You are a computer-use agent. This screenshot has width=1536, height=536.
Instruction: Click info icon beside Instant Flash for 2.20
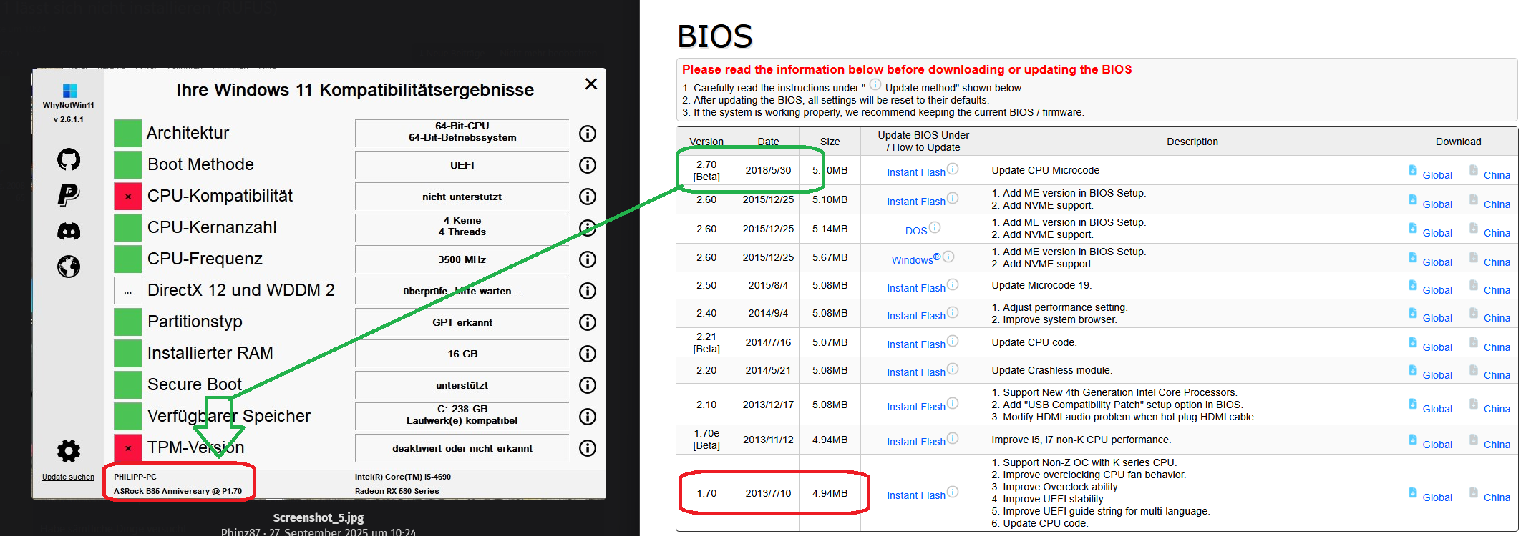tap(953, 369)
